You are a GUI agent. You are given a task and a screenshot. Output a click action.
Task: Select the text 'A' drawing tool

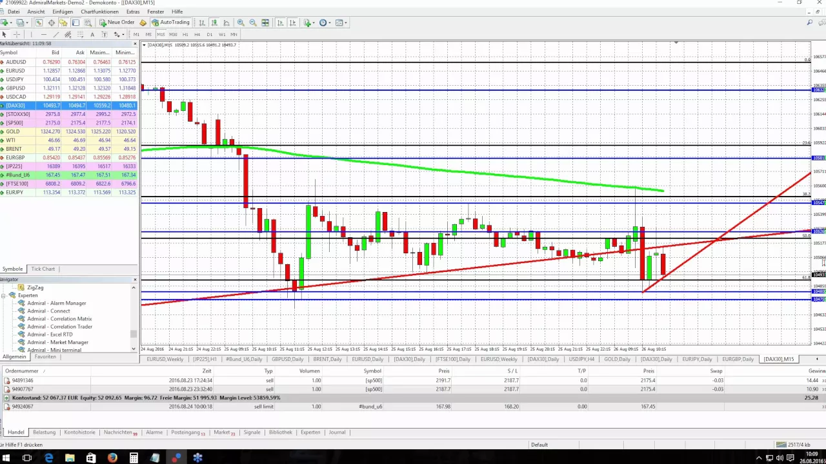[92, 34]
